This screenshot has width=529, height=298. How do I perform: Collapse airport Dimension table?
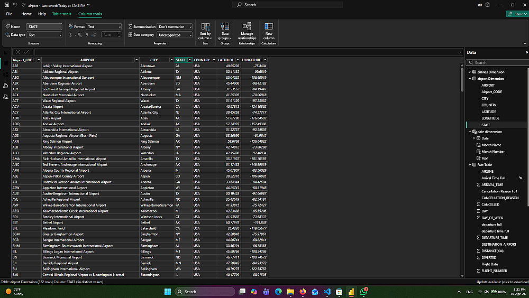pos(470,79)
